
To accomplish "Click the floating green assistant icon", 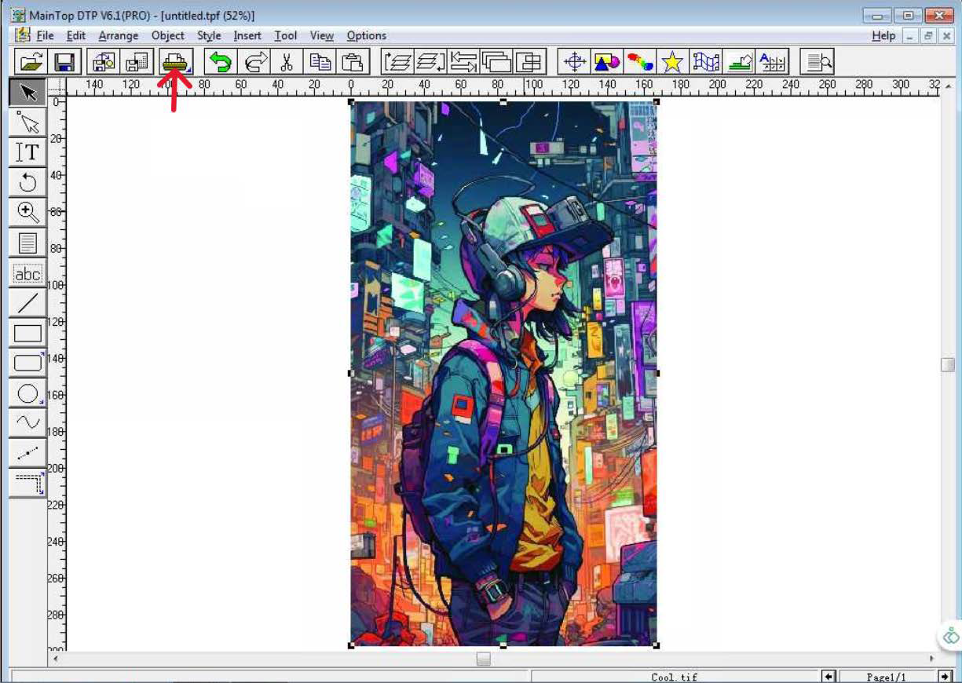I will click(x=951, y=636).
